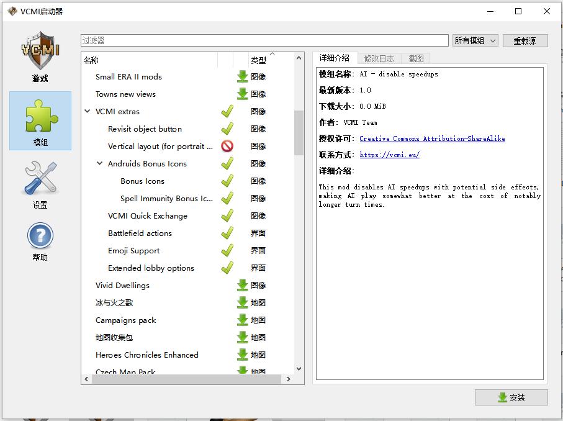Click scroll down arrow of mod list
Image resolution: width=563 pixels, height=421 pixels.
click(299, 369)
